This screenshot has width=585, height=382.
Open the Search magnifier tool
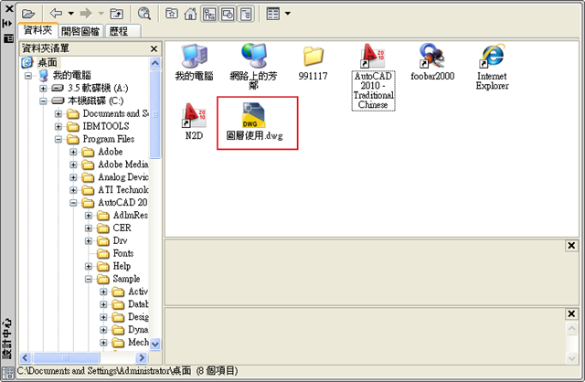pos(144,14)
